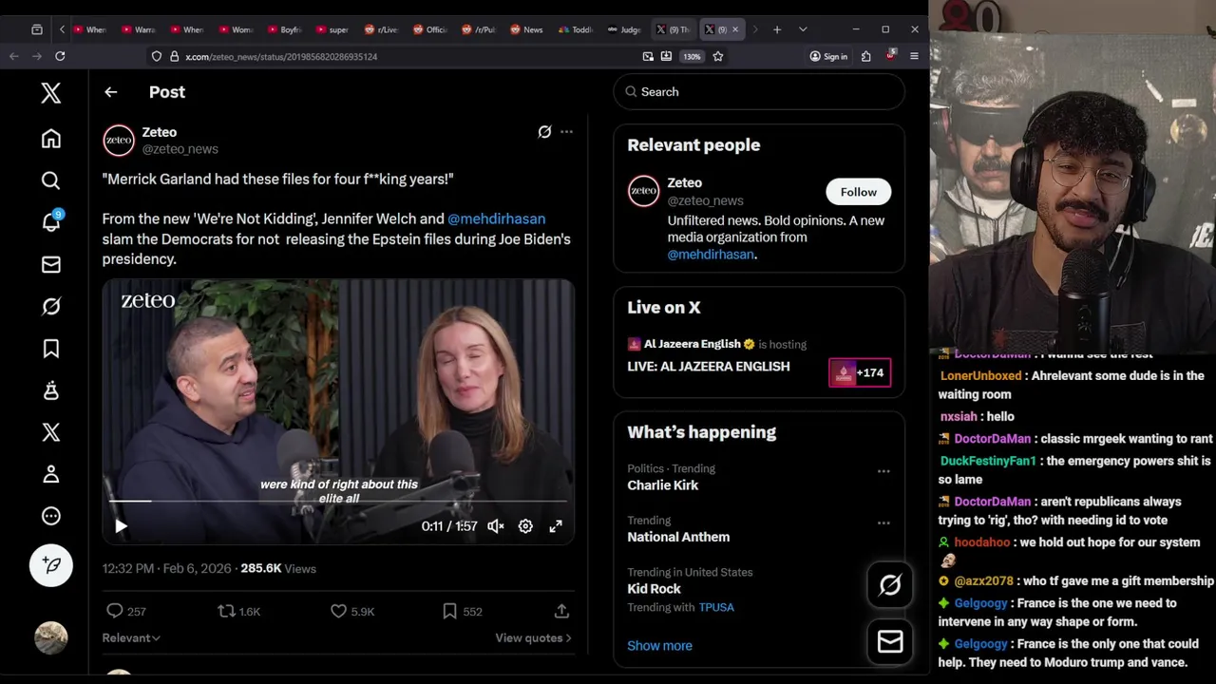Seek video using progress bar
This screenshot has width=1216, height=684.
click(338, 501)
